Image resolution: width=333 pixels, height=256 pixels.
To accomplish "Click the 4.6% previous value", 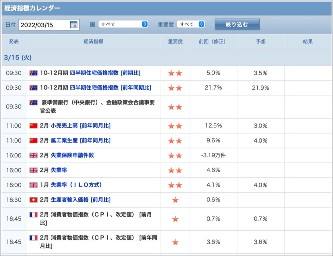I will tap(213, 170).
